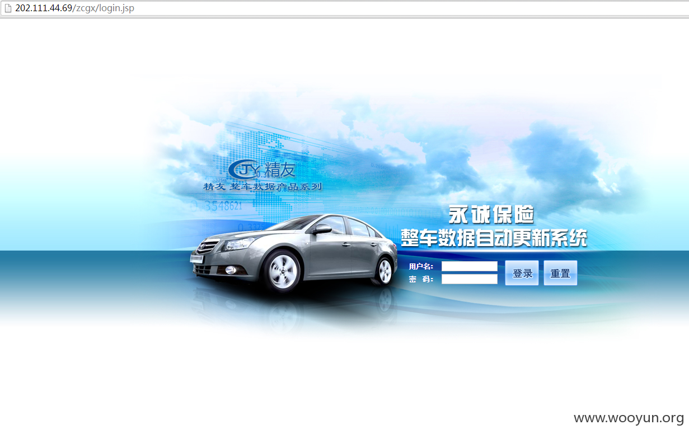Click the text 精友 整车数据产品系列
Screen dimensions: 689x434
point(263,186)
